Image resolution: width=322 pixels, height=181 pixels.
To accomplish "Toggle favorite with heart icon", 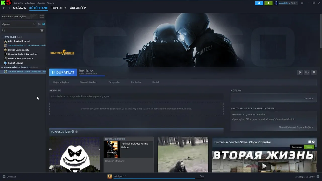I will [314, 72].
